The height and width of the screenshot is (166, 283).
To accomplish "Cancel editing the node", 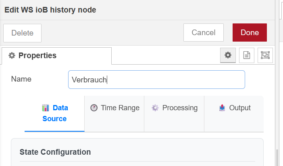I will (x=203, y=33).
